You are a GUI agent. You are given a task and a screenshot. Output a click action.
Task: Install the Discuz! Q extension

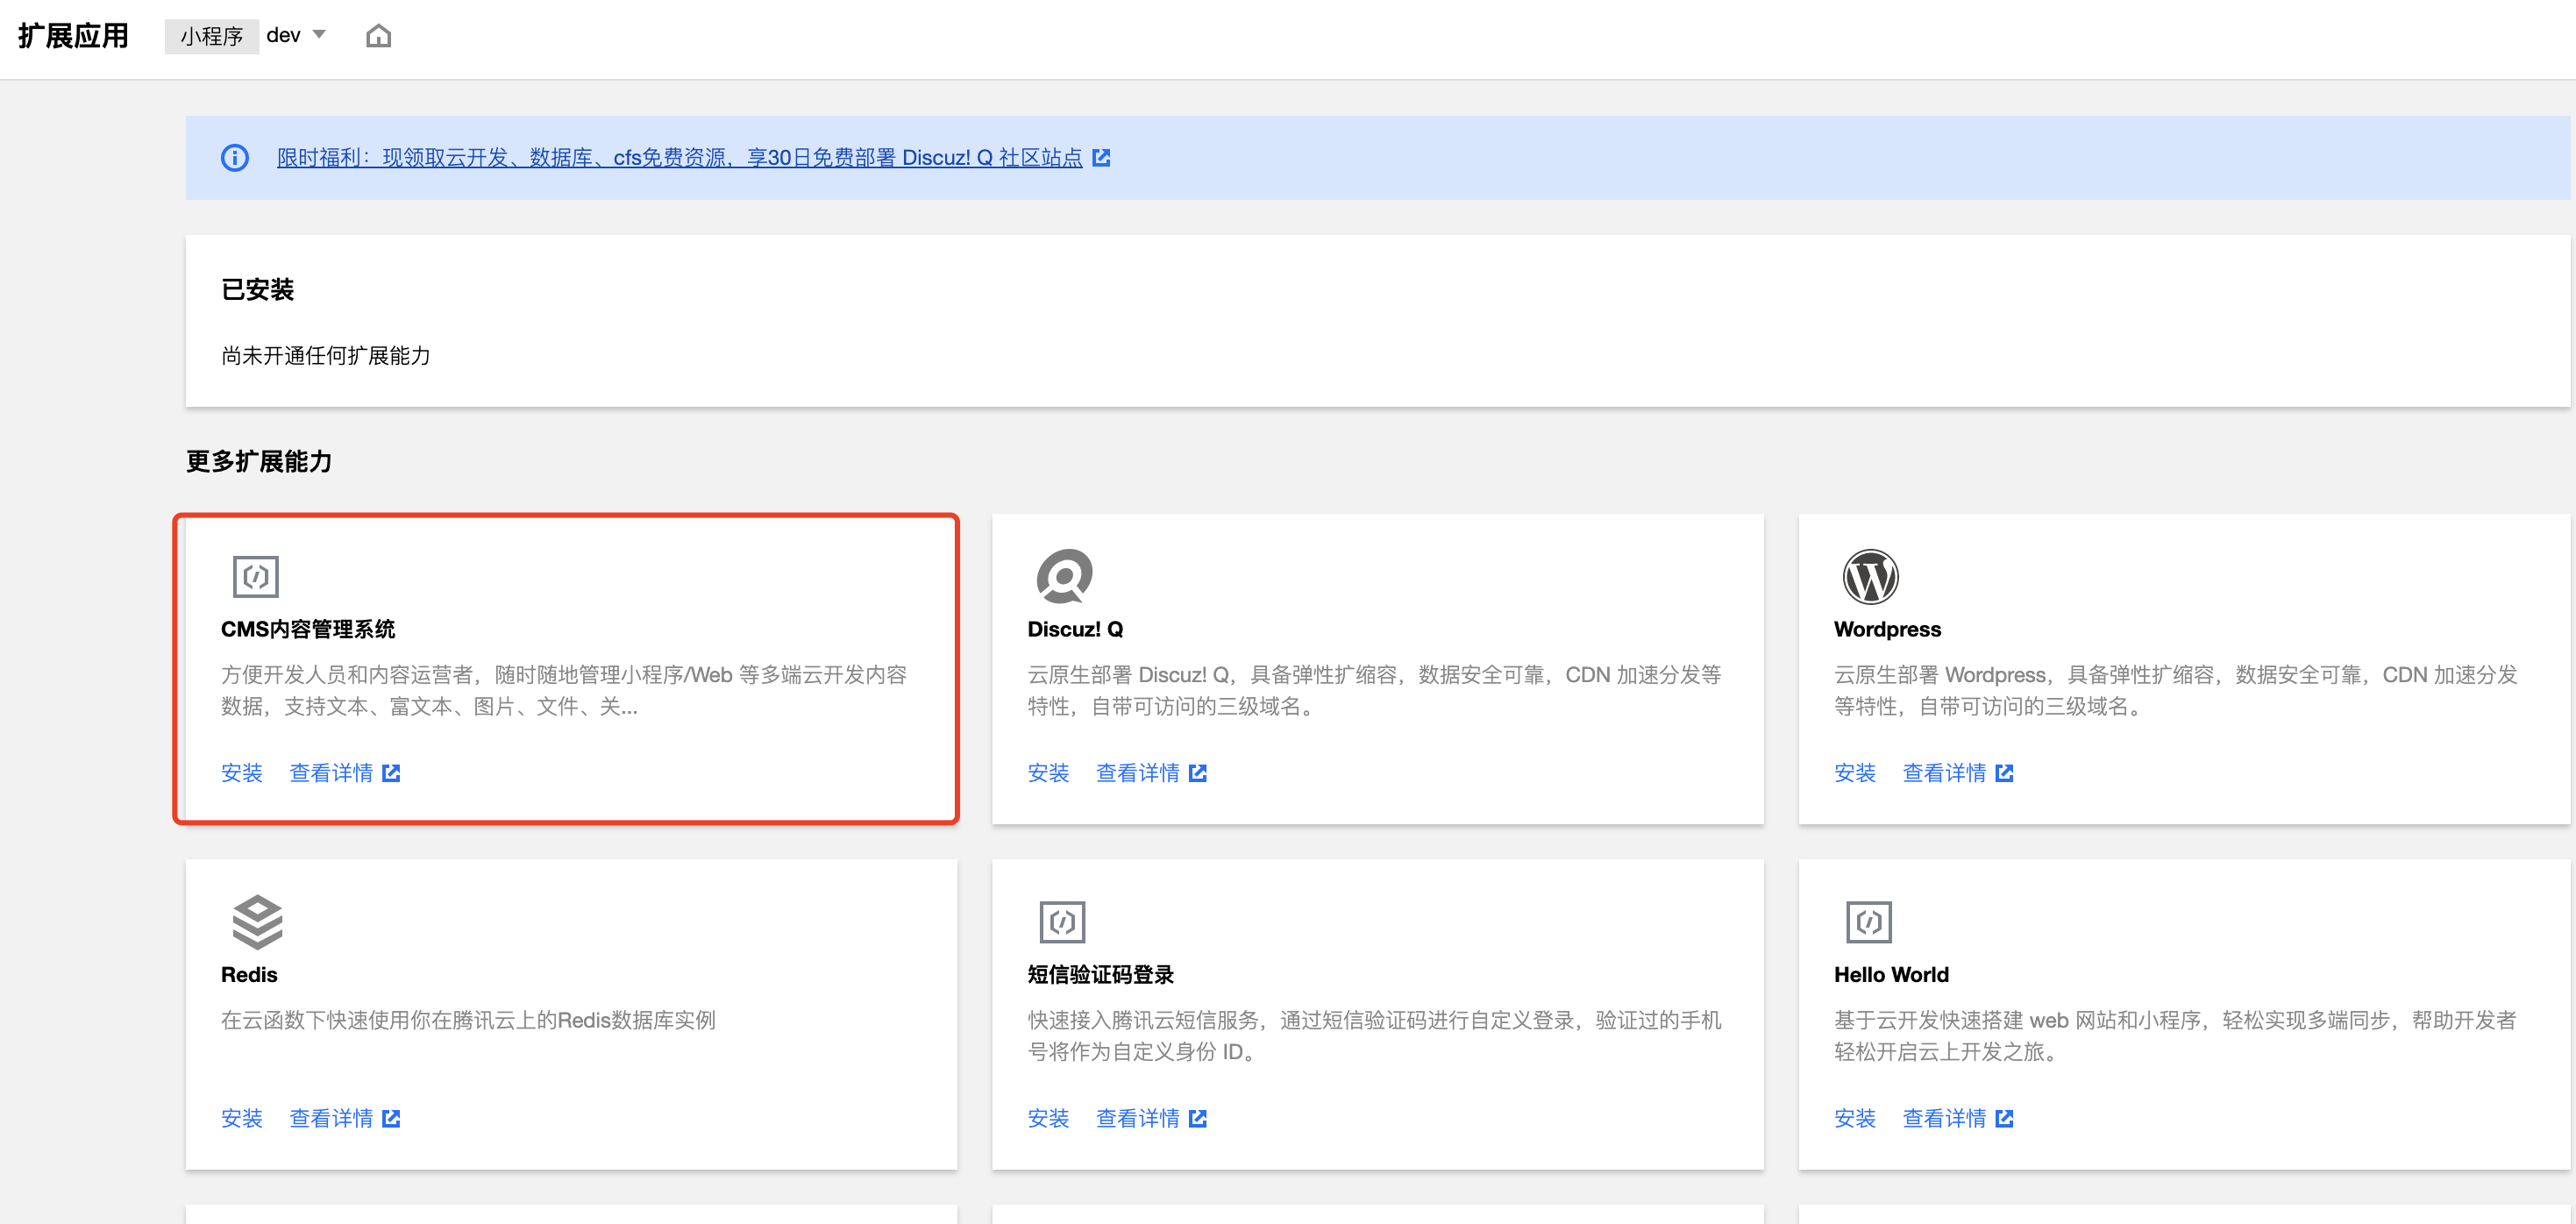(x=1048, y=773)
